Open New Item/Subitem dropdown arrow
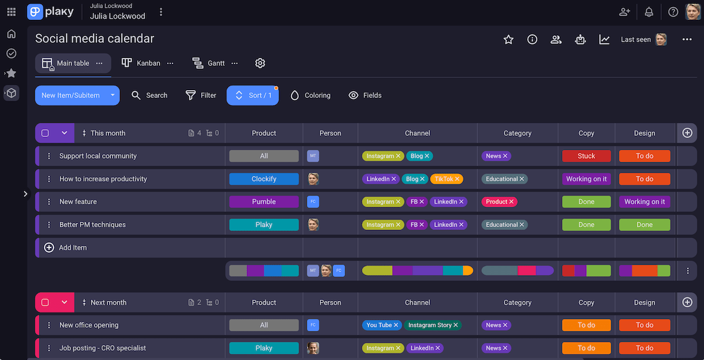 pyautogui.click(x=112, y=95)
